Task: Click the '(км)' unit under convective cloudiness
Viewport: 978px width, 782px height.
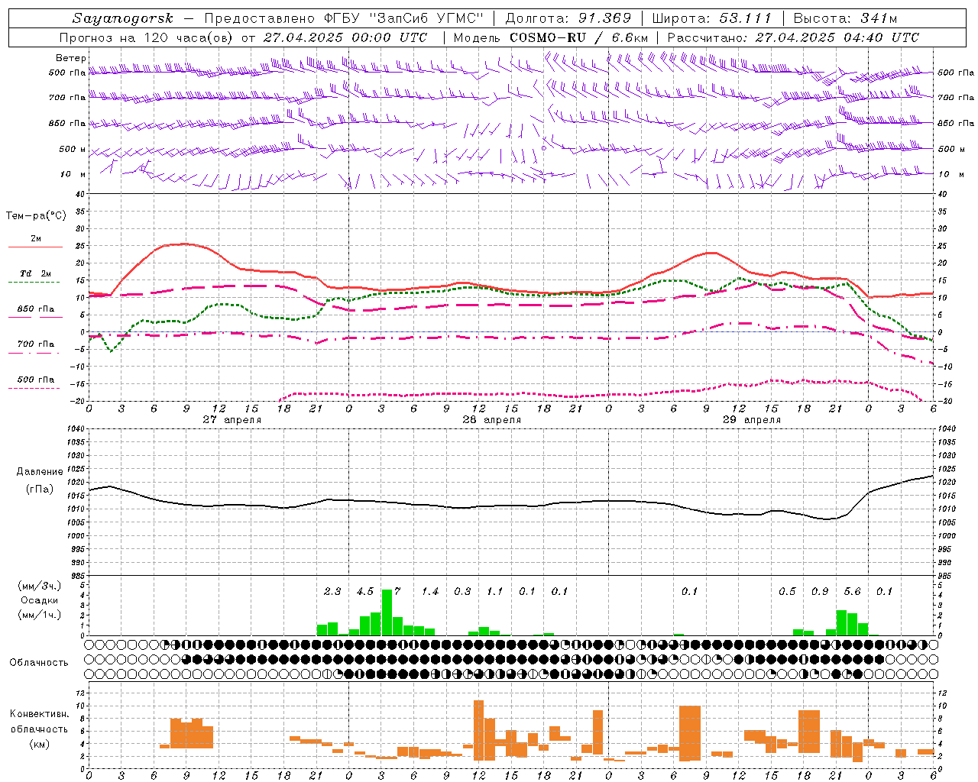Action: pyautogui.click(x=39, y=744)
